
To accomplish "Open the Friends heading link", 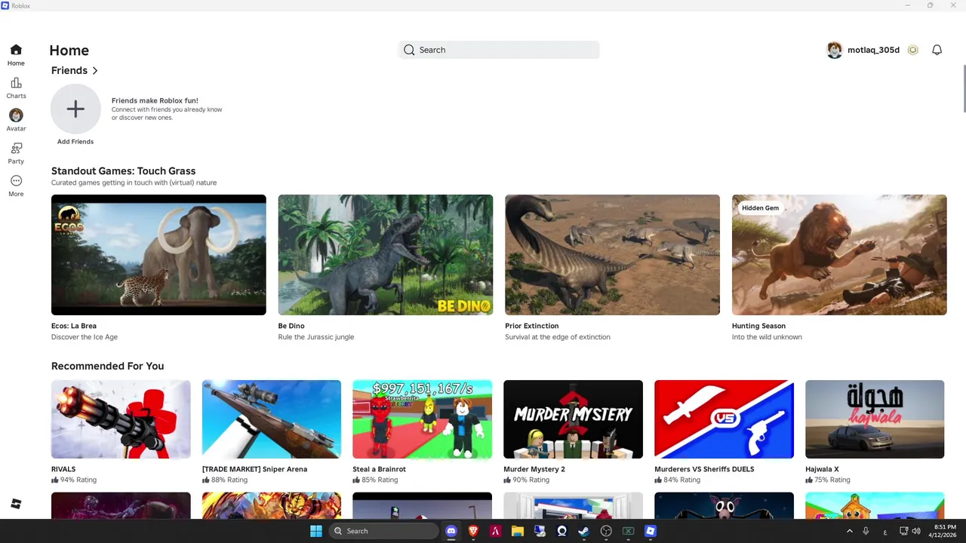I will (x=69, y=70).
